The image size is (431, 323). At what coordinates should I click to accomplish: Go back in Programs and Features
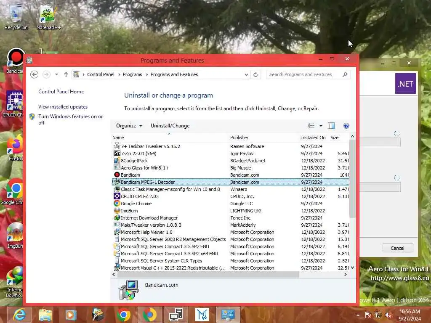35,74
